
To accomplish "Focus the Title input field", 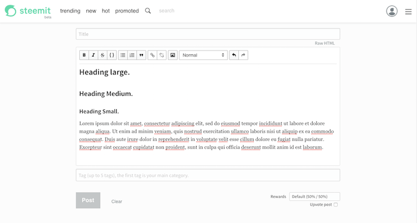I will [x=208, y=34].
